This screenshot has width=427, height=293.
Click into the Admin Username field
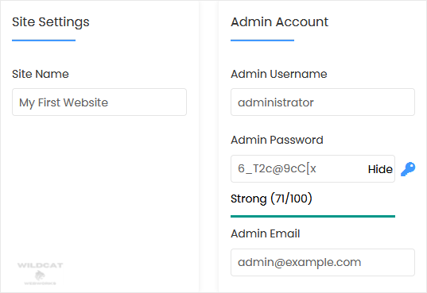pos(323,102)
